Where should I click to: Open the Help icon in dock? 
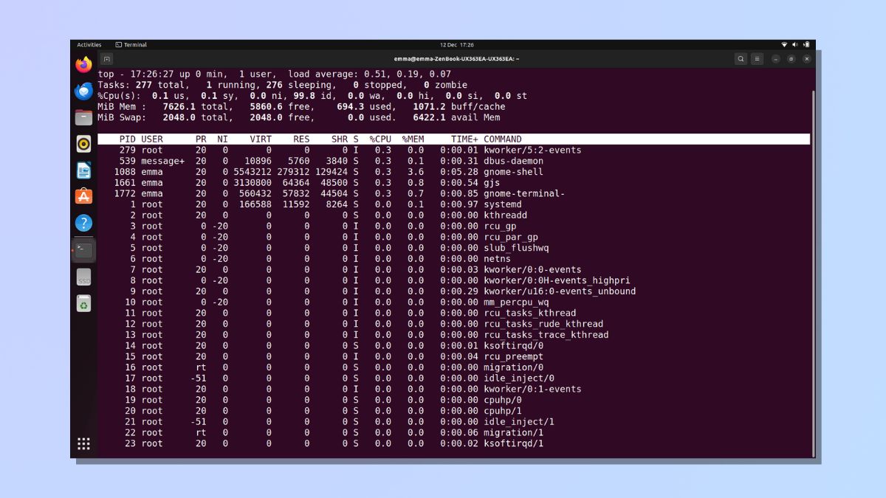[x=84, y=223]
